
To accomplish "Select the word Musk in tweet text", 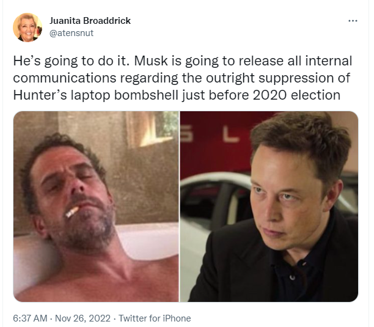I will pyautogui.click(x=151, y=61).
